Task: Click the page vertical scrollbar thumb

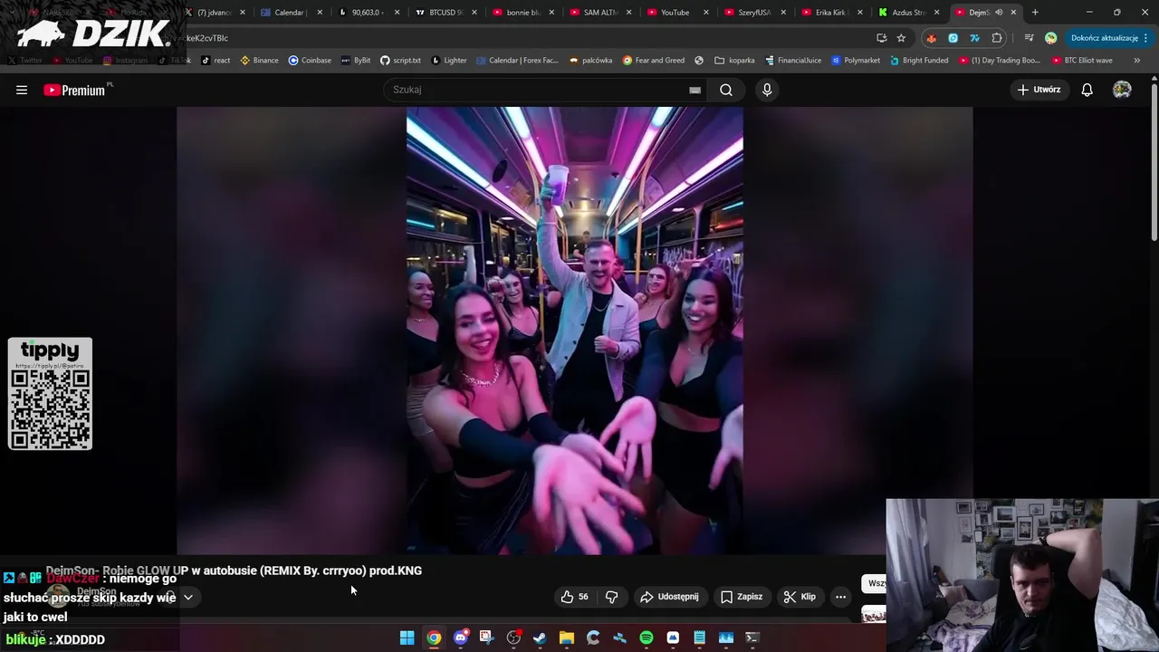Action: click(x=1154, y=161)
